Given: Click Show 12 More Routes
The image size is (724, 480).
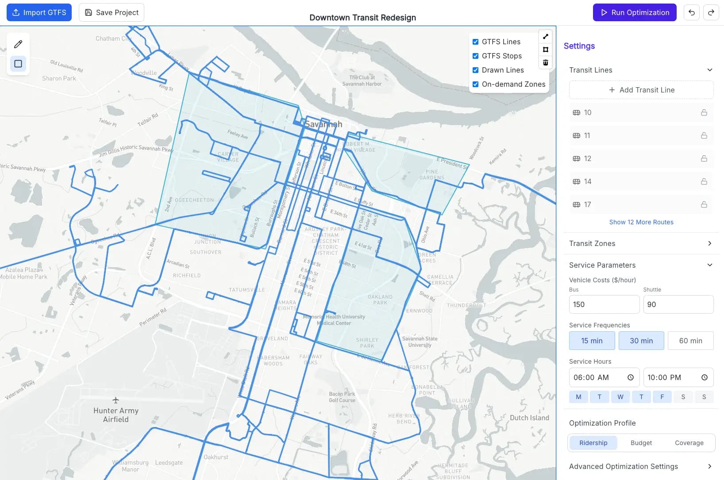Looking at the screenshot, I should (x=641, y=222).
